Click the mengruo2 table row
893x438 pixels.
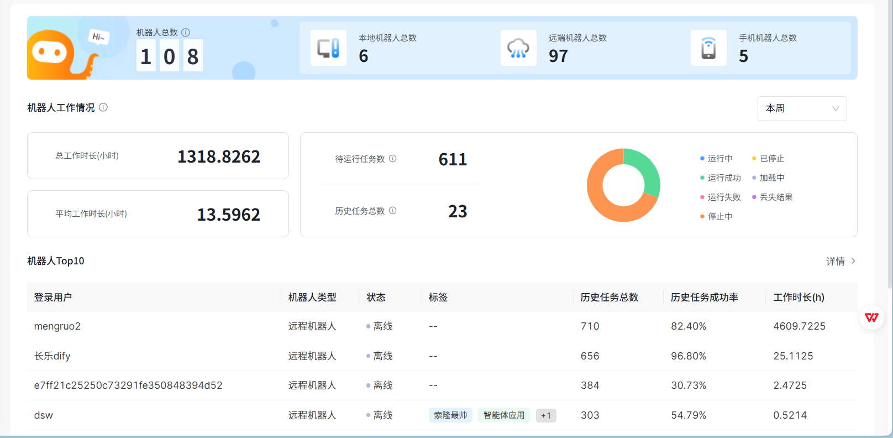[x=442, y=326]
